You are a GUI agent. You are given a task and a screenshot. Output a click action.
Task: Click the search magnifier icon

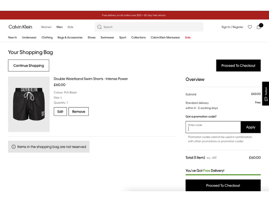(x=100, y=27)
